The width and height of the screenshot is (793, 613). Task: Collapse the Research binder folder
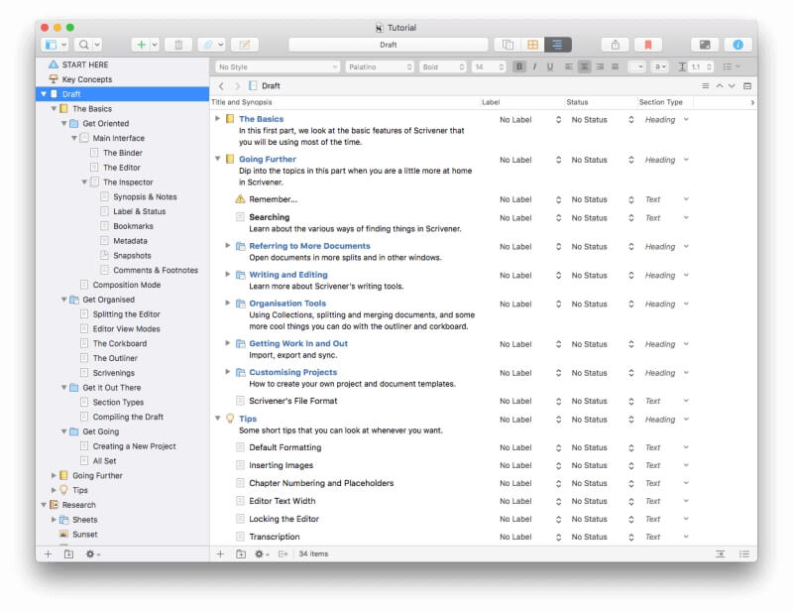point(44,505)
